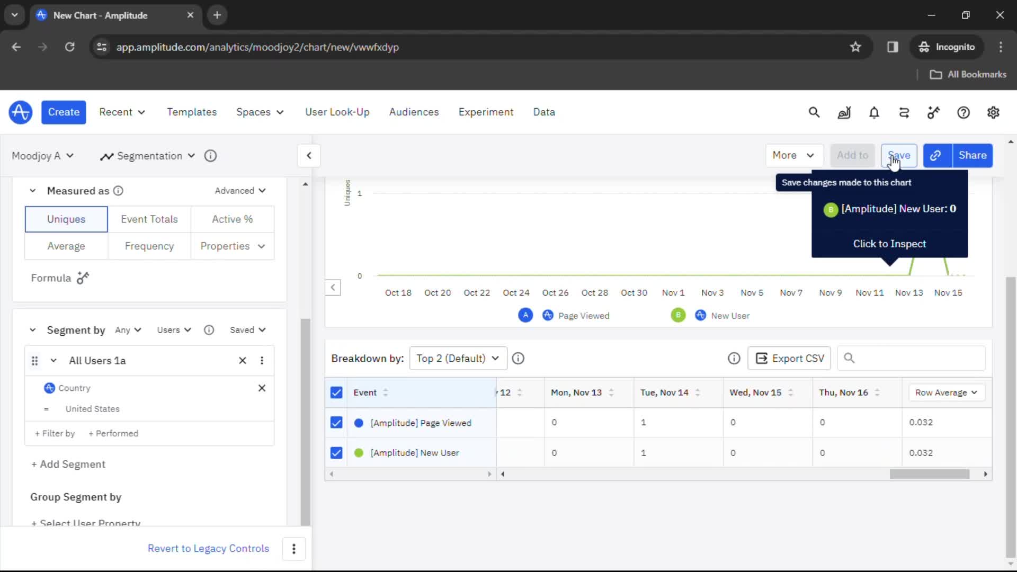Image resolution: width=1017 pixels, height=572 pixels.
Task: Copy chart link with the link icon
Action: [938, 156]
